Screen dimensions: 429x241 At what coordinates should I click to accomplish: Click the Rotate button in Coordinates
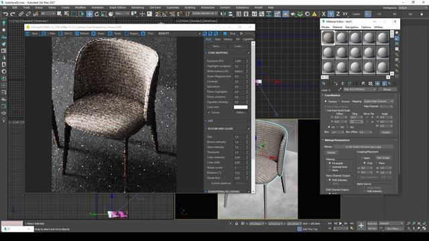[386, 133]
